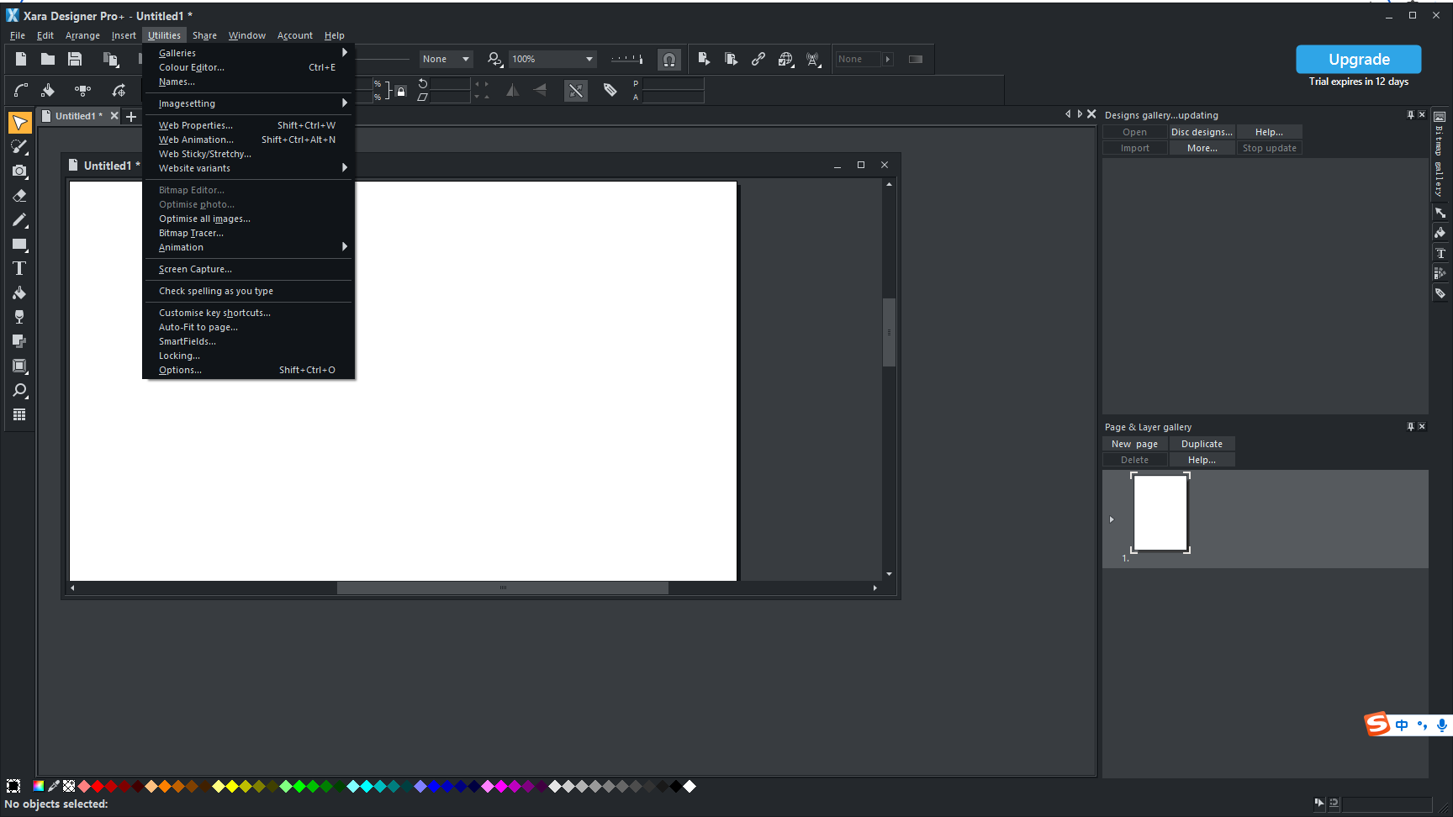
Task: Expand the page 1 layer arrow
Action: tap(1112, 519)
